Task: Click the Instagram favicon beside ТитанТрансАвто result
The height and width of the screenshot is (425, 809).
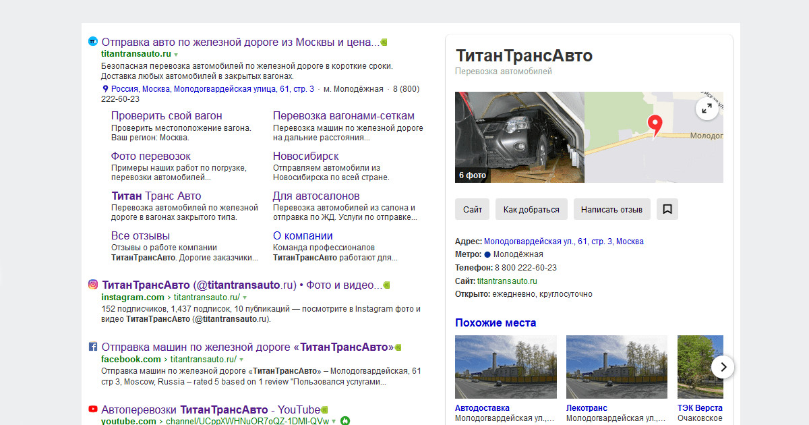Action: click(x=93, y=284)
